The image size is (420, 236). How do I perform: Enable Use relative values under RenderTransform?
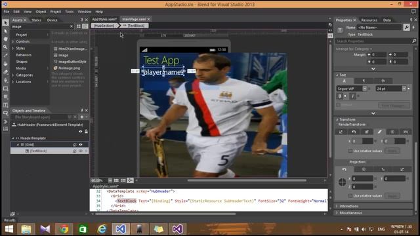point(350,151)
